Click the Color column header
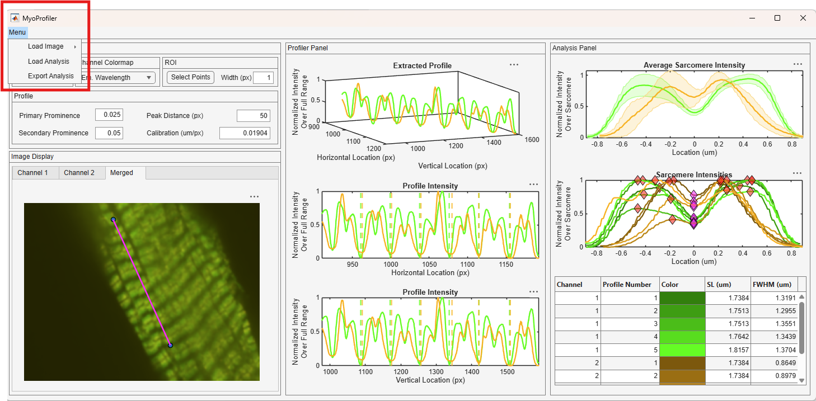The image size is (816, 401). pos(682,284)
